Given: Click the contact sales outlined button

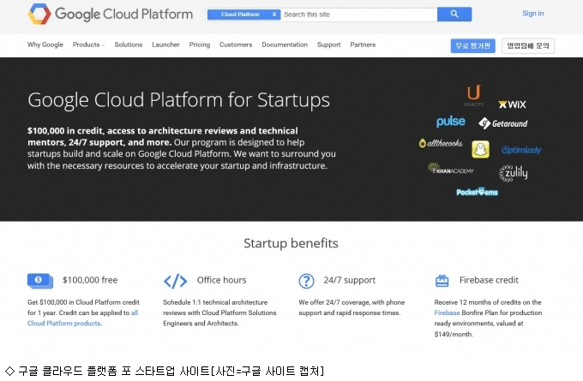Looking at the screenshot, I should tap(528, 45).
